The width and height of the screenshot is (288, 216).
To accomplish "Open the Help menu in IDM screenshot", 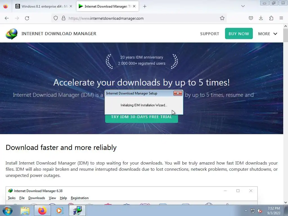I will [63, 198].
